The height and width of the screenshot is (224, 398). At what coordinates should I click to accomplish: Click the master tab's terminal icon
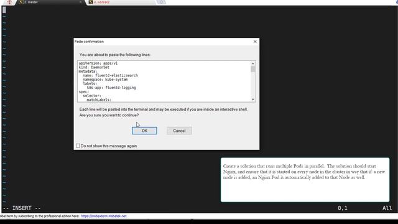21,2
